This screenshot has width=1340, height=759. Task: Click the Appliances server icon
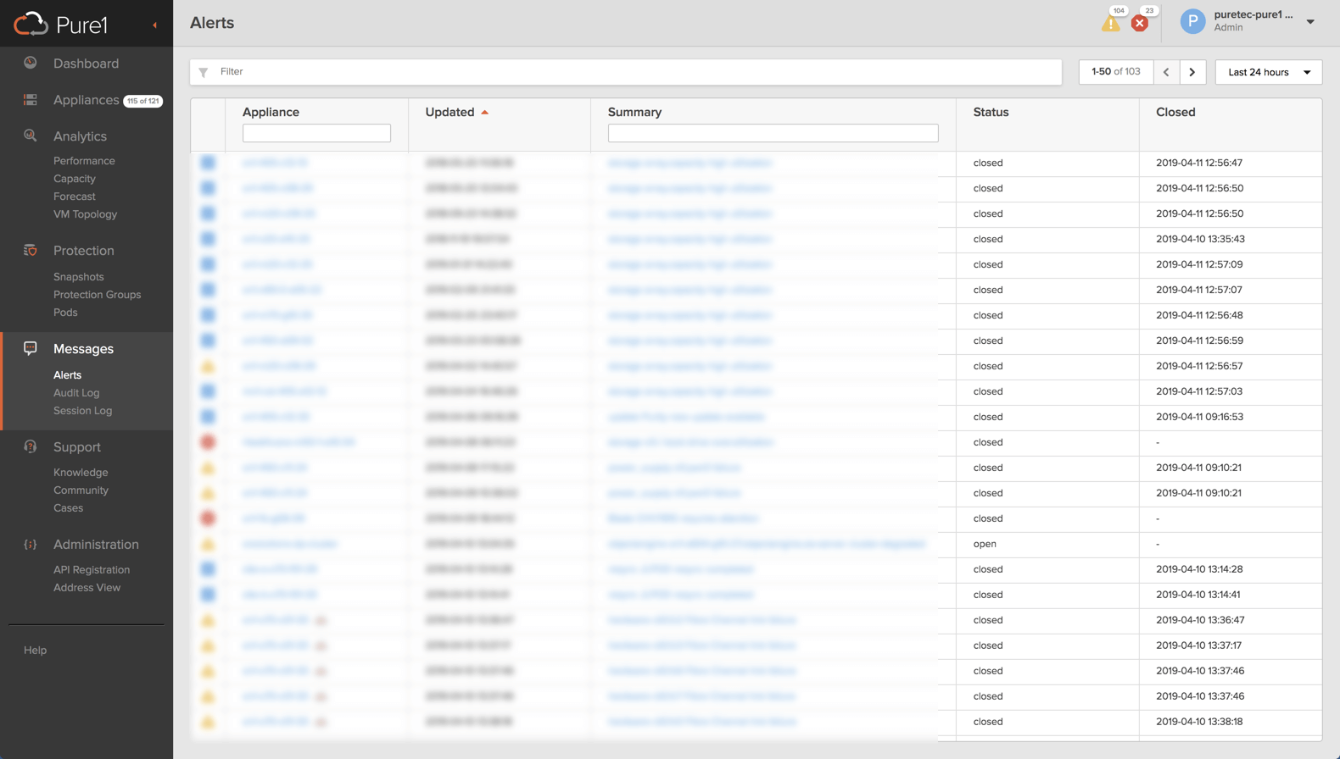[x=31, y=100]
